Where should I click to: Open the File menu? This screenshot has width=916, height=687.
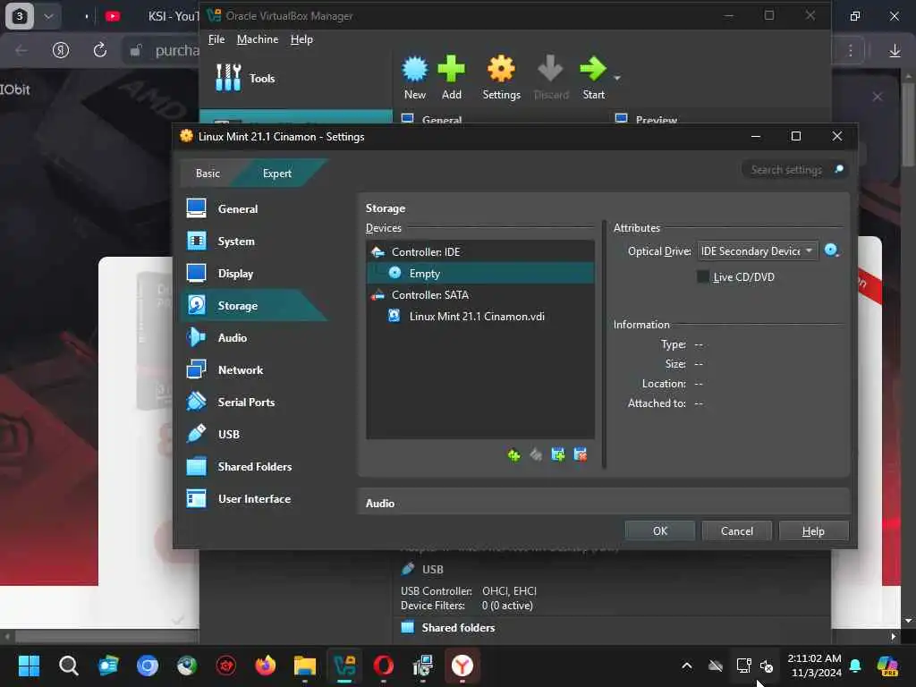coord(216,39)
